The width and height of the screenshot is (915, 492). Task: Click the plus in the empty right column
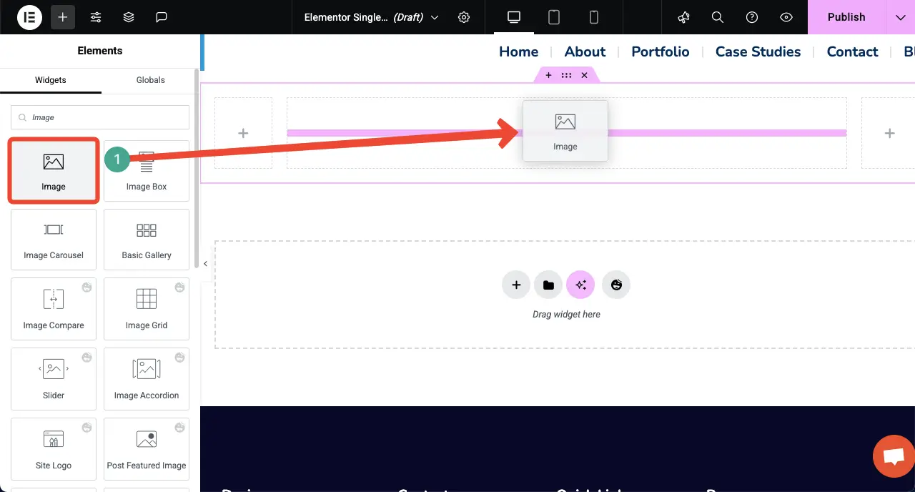(x=889, y=133)
